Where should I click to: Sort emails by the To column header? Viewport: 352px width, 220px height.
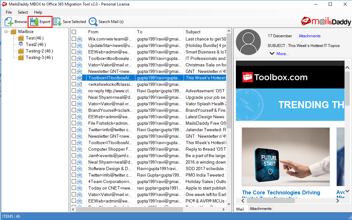[159, 32]
